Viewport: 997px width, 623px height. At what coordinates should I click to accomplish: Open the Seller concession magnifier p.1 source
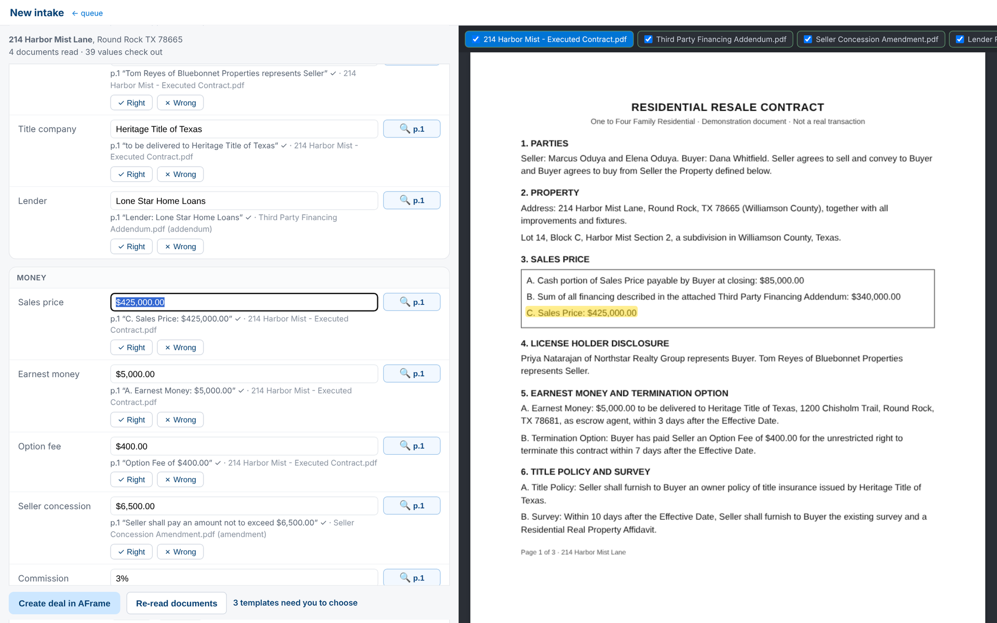tap(411, 506)
